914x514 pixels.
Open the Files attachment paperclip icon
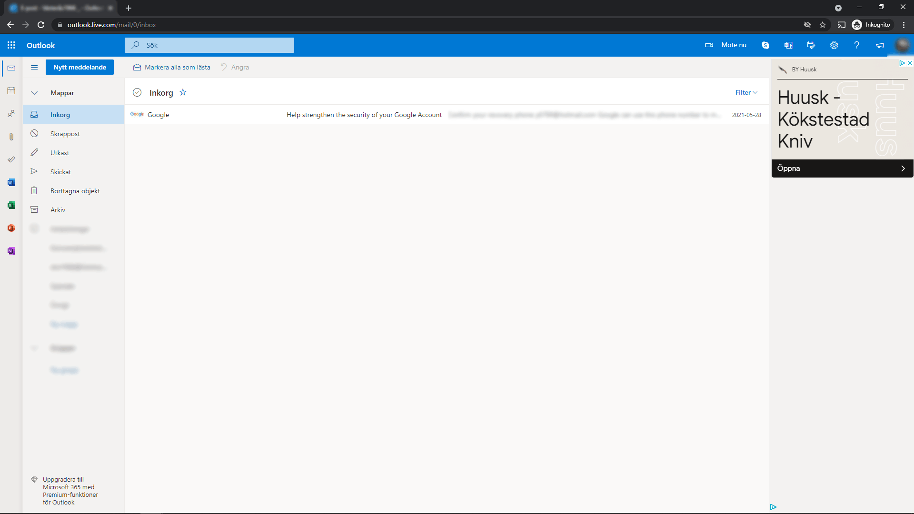click(11, 137)
